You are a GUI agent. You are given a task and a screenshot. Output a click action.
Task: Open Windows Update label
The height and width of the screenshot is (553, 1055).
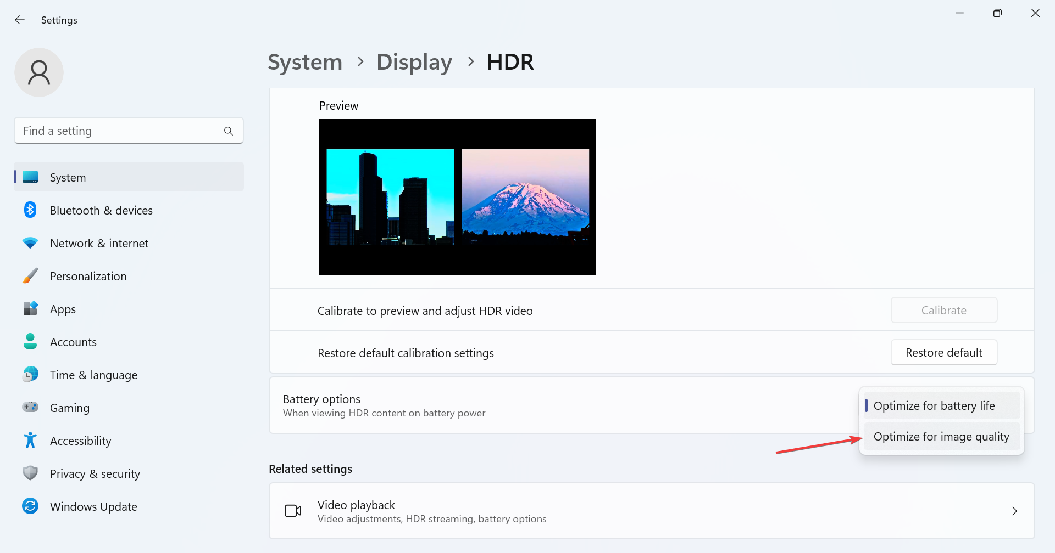point(93,507)
